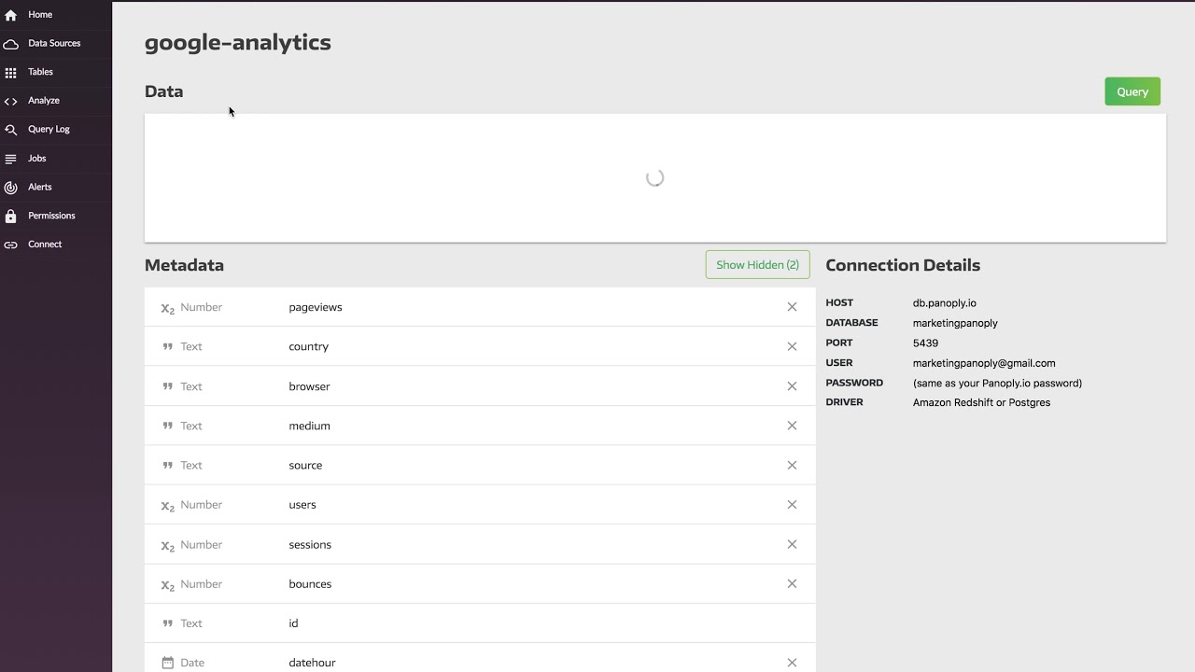This screenshot has height=672, width=1195.
Task: Click the Connect link icon
Action: [x=10, y=245]
